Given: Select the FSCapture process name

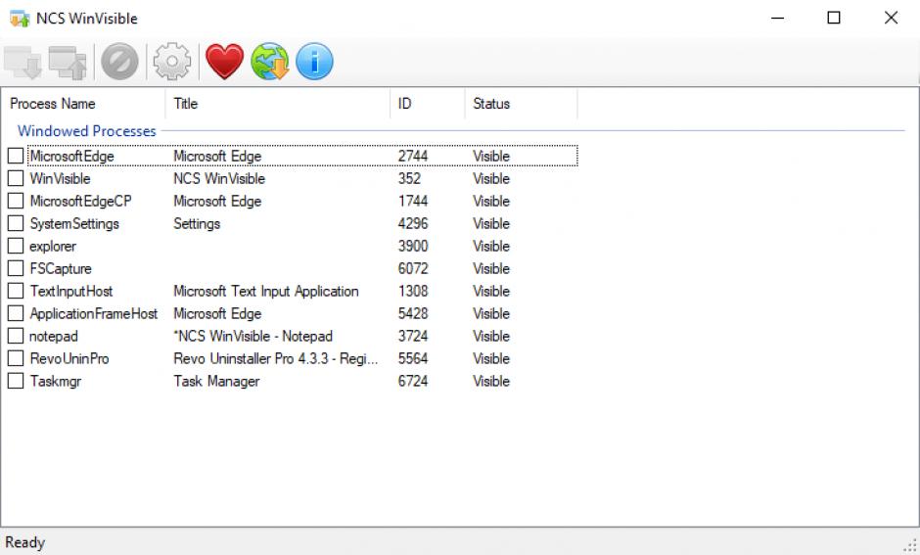Looking at the screenshot, I should click(x=61, y=269).
